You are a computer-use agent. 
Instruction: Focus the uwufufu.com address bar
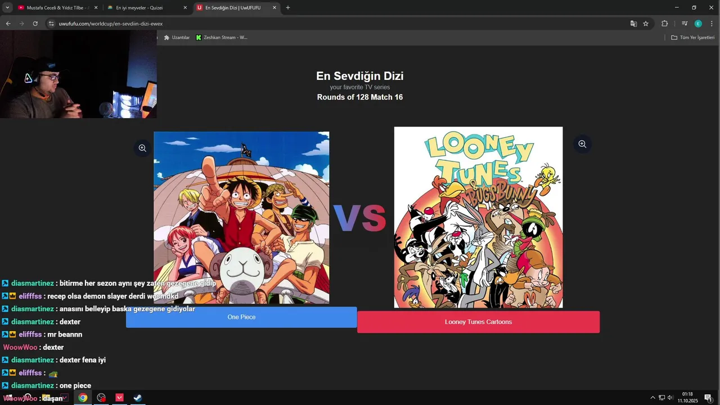(337, 24)
